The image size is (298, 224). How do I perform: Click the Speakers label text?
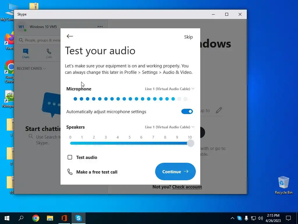75,127
